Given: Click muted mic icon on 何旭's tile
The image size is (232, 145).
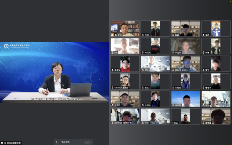Looking at the screenshot, I should tap(143, 70).
